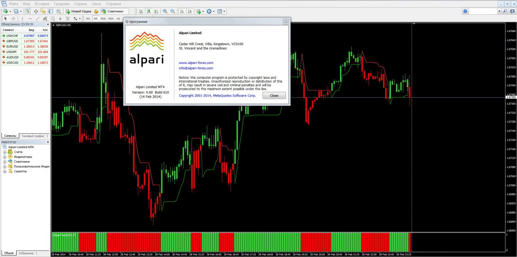Expand the Пользовательские Индикаторы tree node
517x257 pixels.
(x=5, y=166)
